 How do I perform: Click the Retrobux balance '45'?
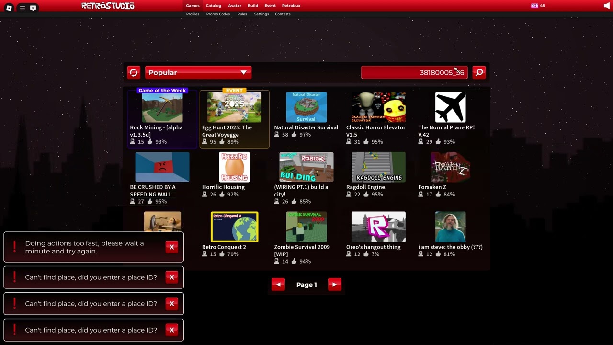[x=542, y=6]
